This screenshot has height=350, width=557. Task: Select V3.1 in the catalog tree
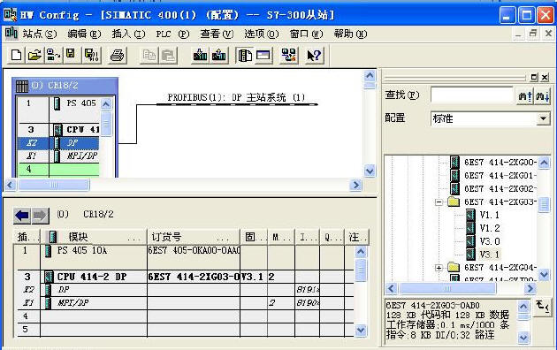click(x=490, y=255)
